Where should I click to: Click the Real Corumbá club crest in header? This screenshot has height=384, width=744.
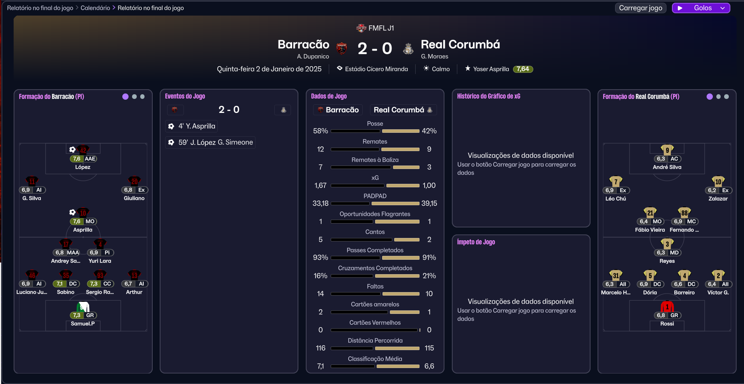(408, 49)
